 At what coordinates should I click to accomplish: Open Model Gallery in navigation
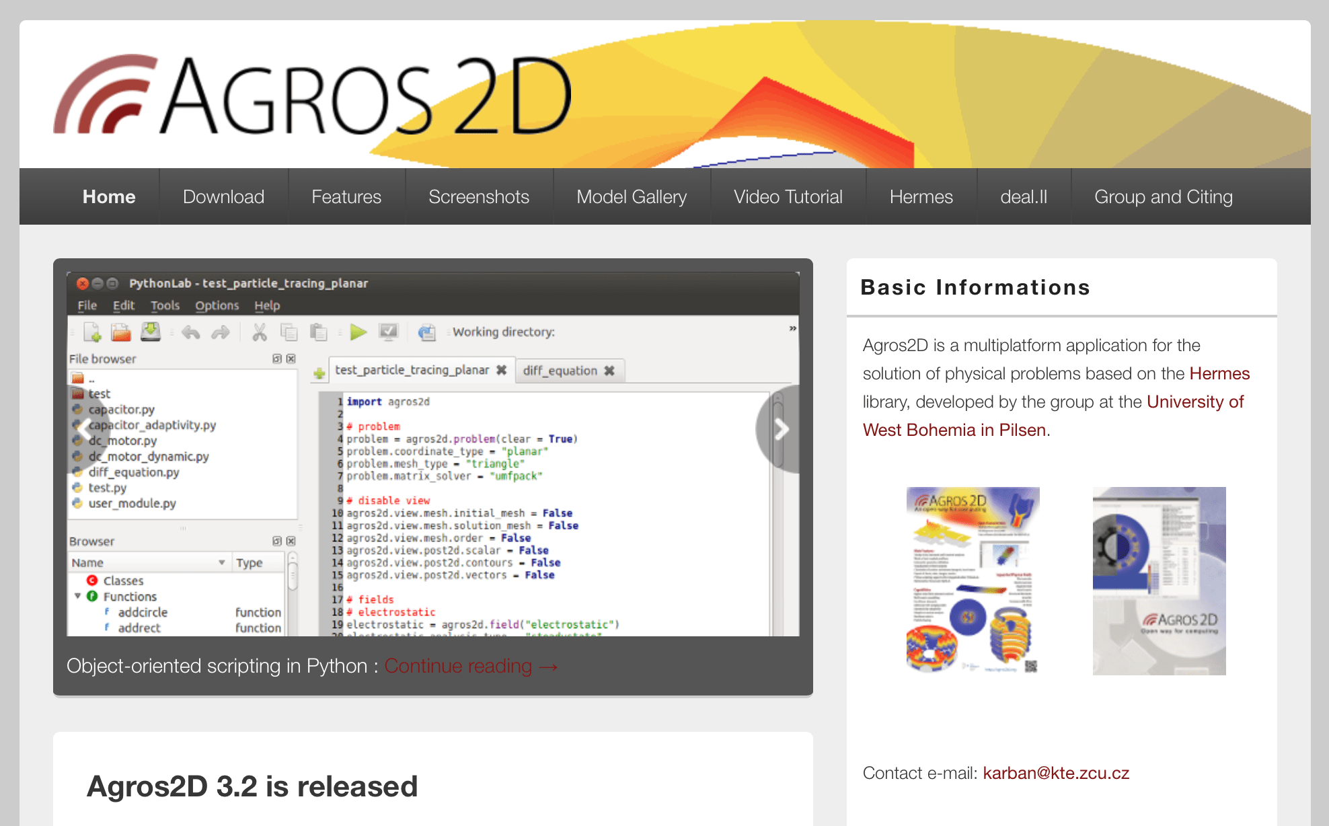pos(632,196)
